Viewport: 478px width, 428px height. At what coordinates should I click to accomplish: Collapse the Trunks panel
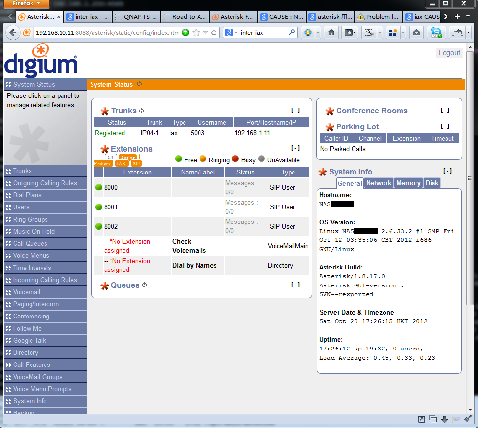pos(295,111)
